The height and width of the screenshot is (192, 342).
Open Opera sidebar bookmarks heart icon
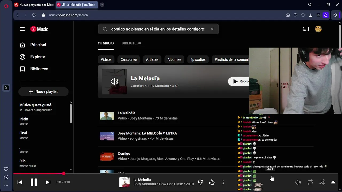[6, 169]
